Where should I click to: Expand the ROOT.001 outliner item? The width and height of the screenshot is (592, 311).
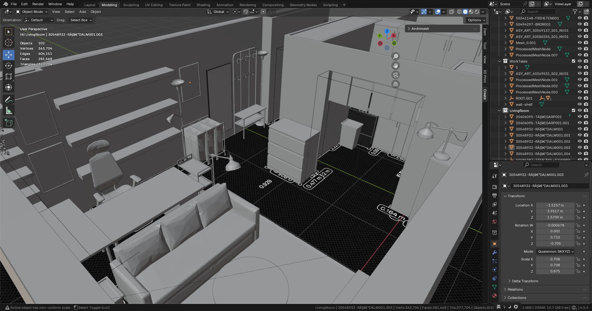[506, 98]
